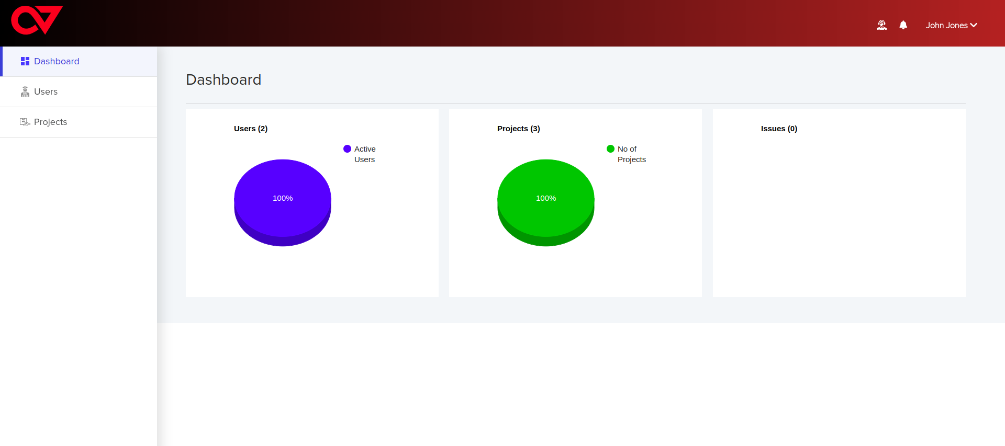This screenshot has height=446, width=1005.
Task: Expand the John Jones user dropdown
Action: (x=951, y=25)
